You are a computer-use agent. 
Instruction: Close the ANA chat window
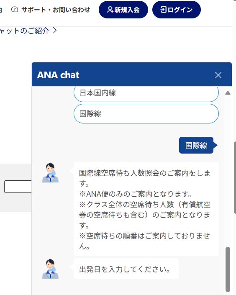(218, 75)
